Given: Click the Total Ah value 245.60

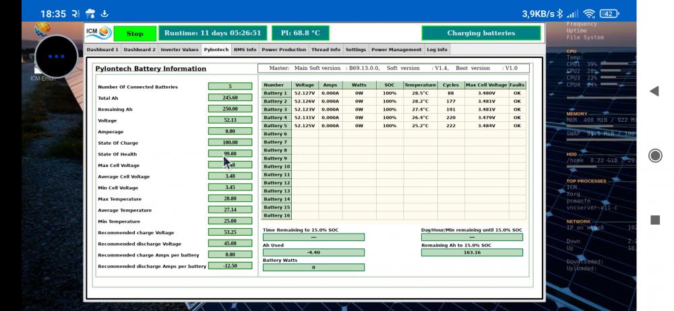Looking at the screenshot, I should click(x=230, y=98).
